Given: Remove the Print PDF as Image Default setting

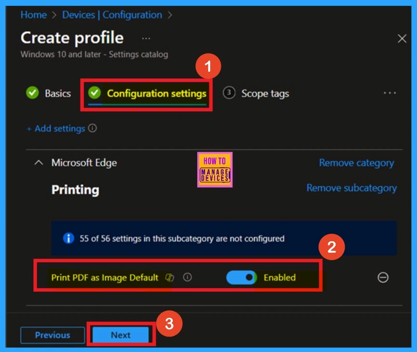Looking at the screenshot, I should tap(383, 278).
